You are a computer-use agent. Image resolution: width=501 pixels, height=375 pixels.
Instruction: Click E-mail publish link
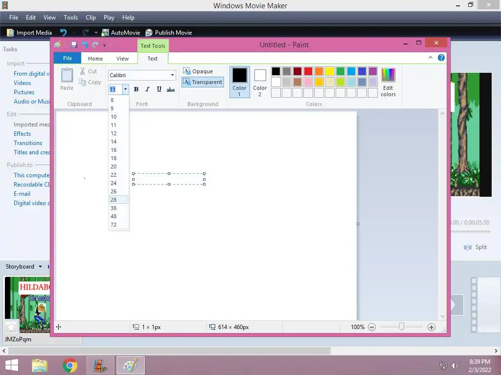point(22,193)
